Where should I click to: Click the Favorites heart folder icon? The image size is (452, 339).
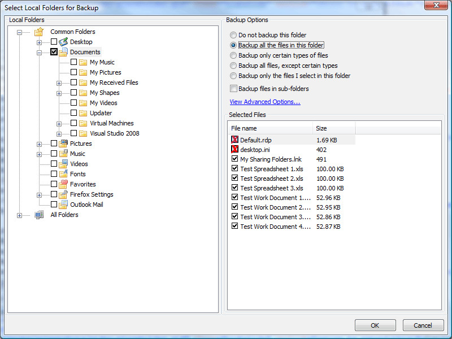point(63,184)
